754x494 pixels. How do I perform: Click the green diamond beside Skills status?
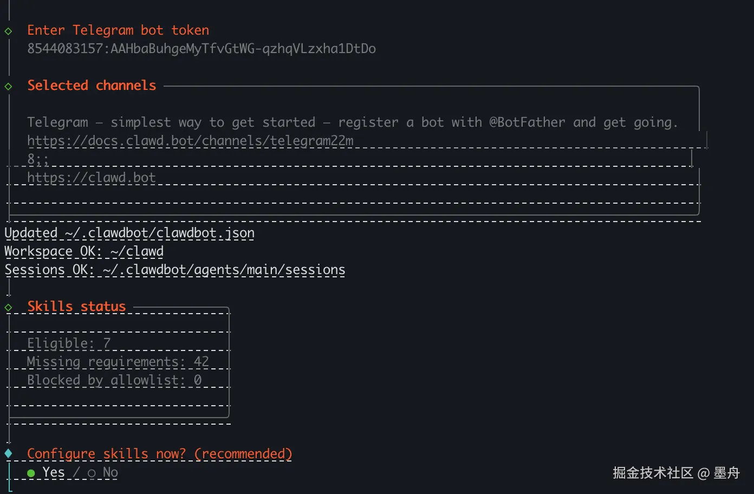pyautogui.click(x=8, y=307)
